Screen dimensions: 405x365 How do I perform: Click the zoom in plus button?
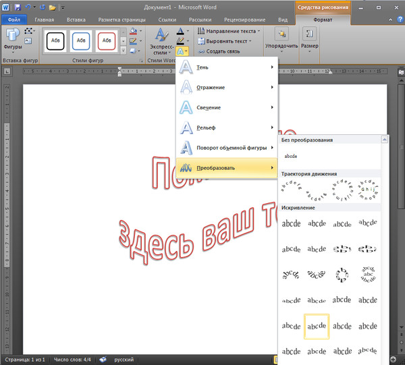click(x=393, y=359)
